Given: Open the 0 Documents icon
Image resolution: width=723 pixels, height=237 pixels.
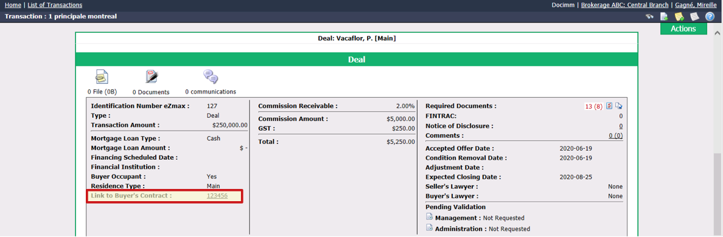Looking at the screenshot, I should [x=152, y=77].
